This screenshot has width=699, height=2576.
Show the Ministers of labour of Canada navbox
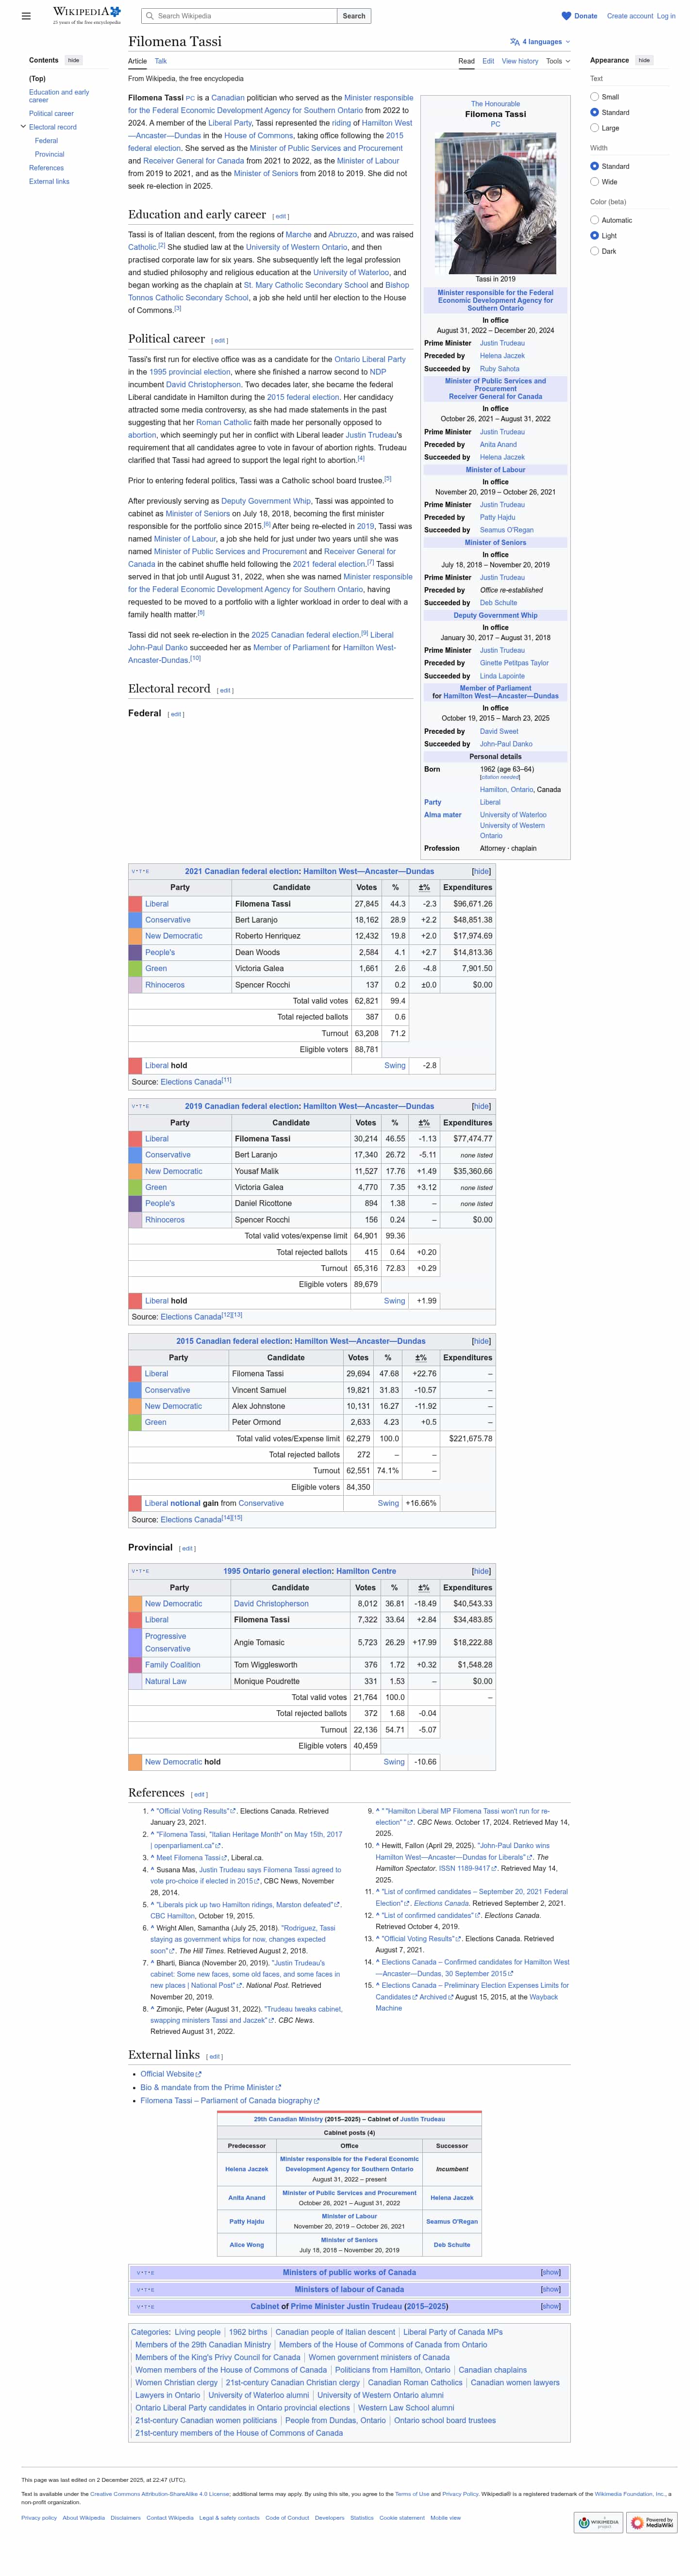tap(550, 2289)
